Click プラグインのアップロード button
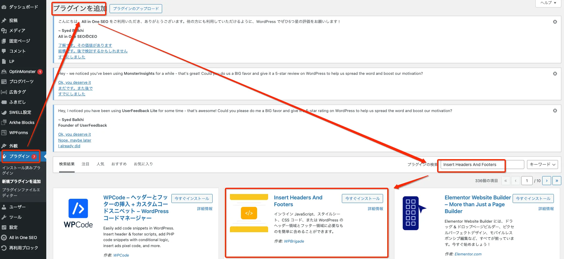The height and width of the screenshot is (259, 564). pos(136,9)
